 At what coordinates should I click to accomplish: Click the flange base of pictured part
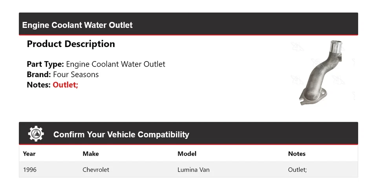point(310,97)
